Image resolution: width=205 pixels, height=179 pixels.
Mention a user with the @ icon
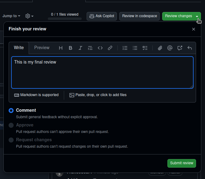(170, 48)
